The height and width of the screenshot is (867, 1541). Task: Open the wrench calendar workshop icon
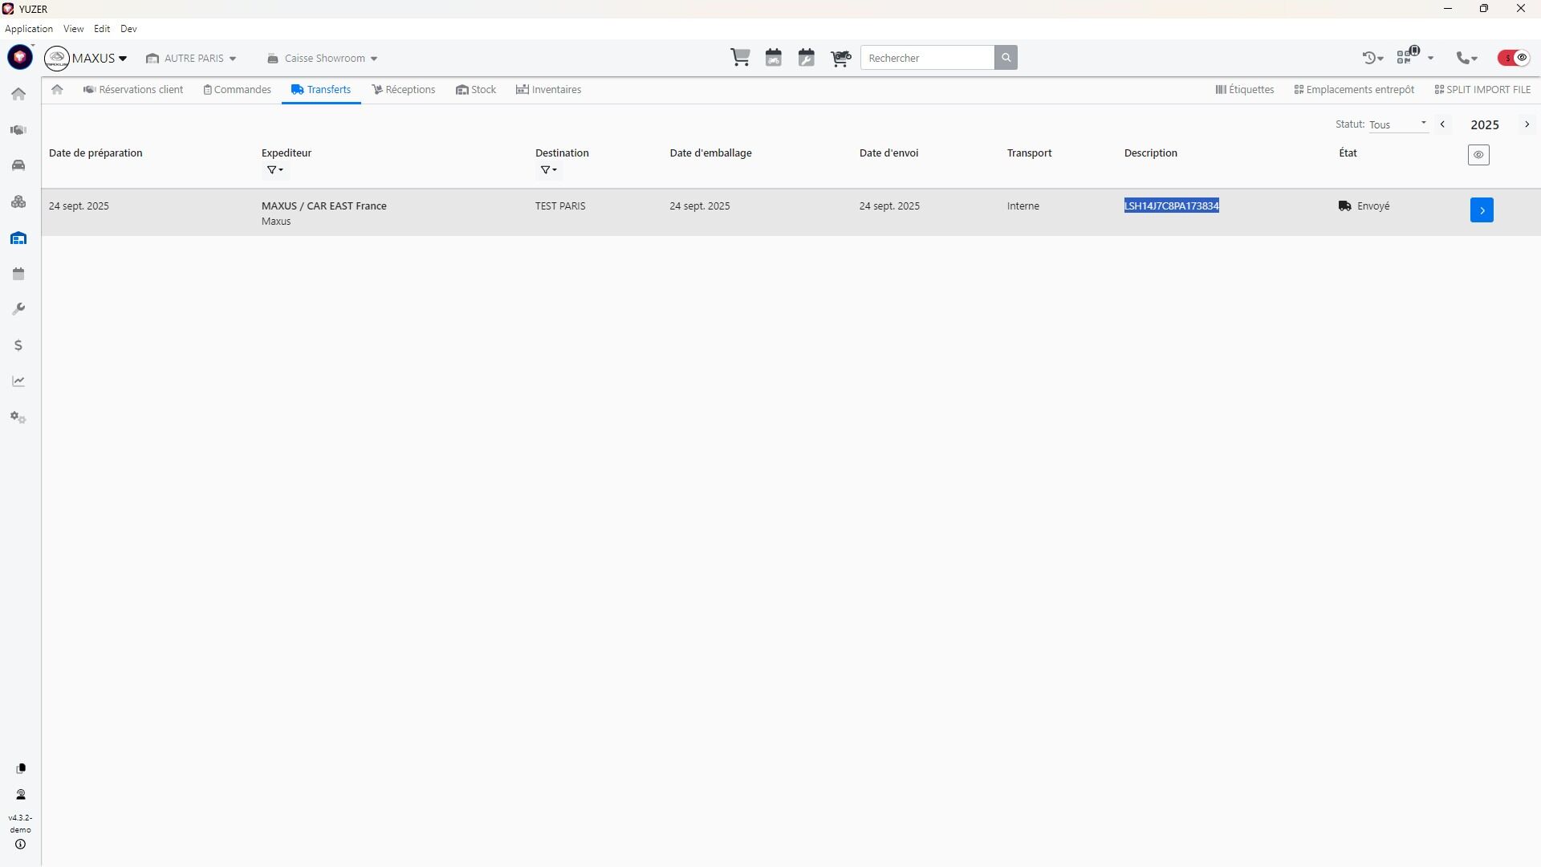coord(807,58)
